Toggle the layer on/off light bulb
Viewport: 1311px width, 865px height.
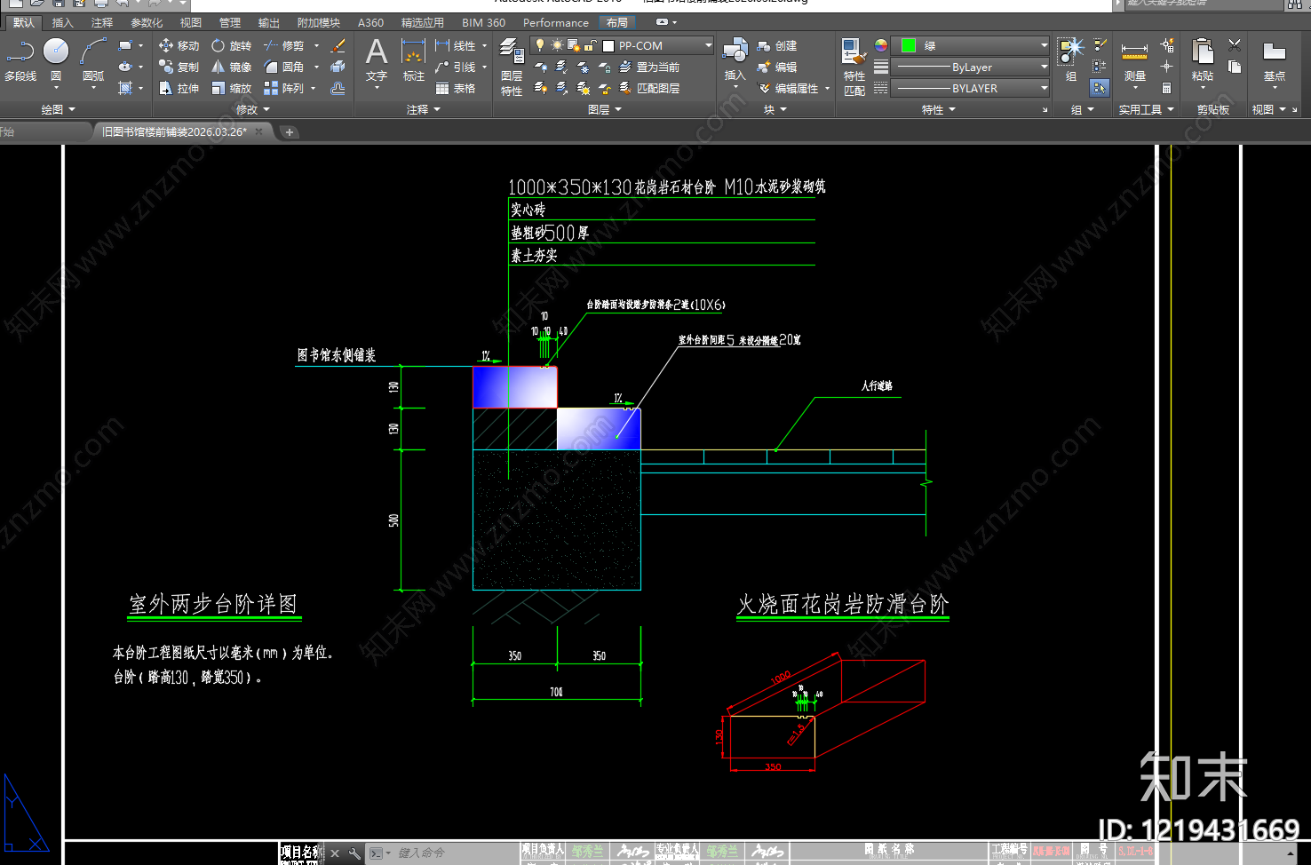(540, 45)
